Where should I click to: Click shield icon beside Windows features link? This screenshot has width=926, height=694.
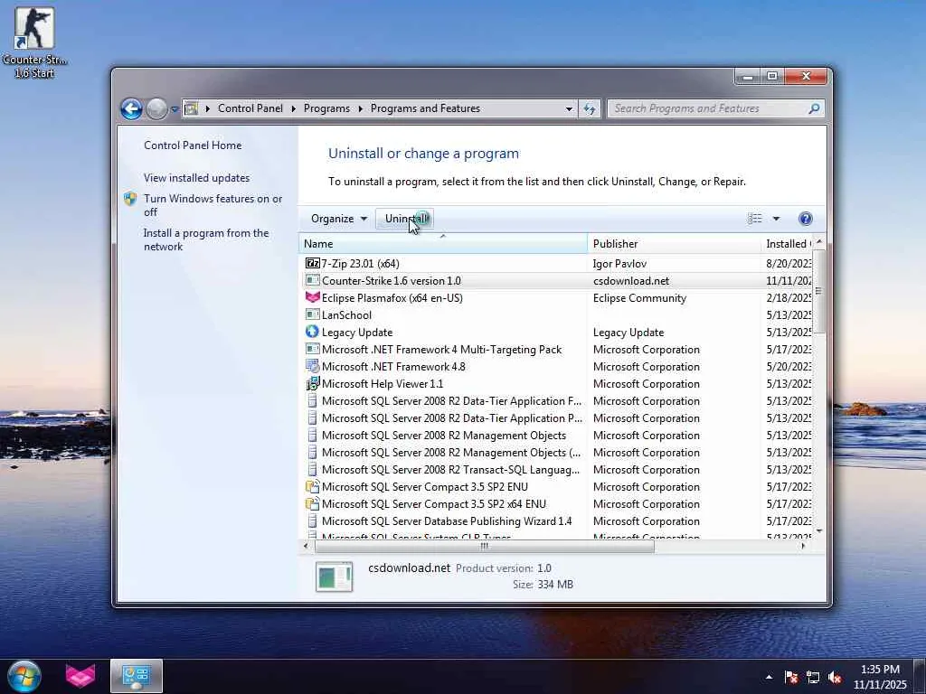click(x=130, y=199)
